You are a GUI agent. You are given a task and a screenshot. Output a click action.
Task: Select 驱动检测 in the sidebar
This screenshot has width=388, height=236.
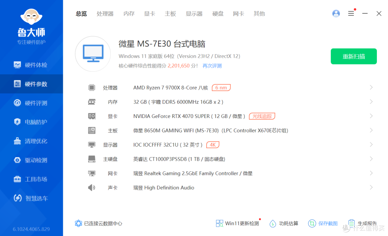click(x=31, y=160)
